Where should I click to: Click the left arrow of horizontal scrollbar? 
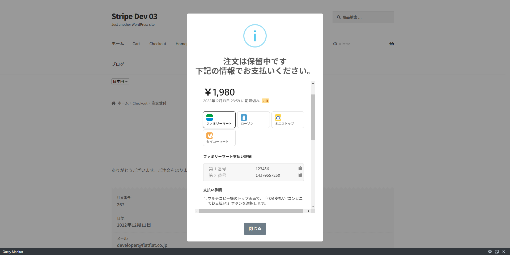point(197,211)
